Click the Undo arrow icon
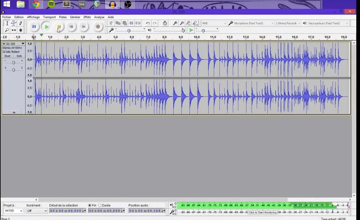The width and height of the screenshot is (360, 220). point(148,23)
